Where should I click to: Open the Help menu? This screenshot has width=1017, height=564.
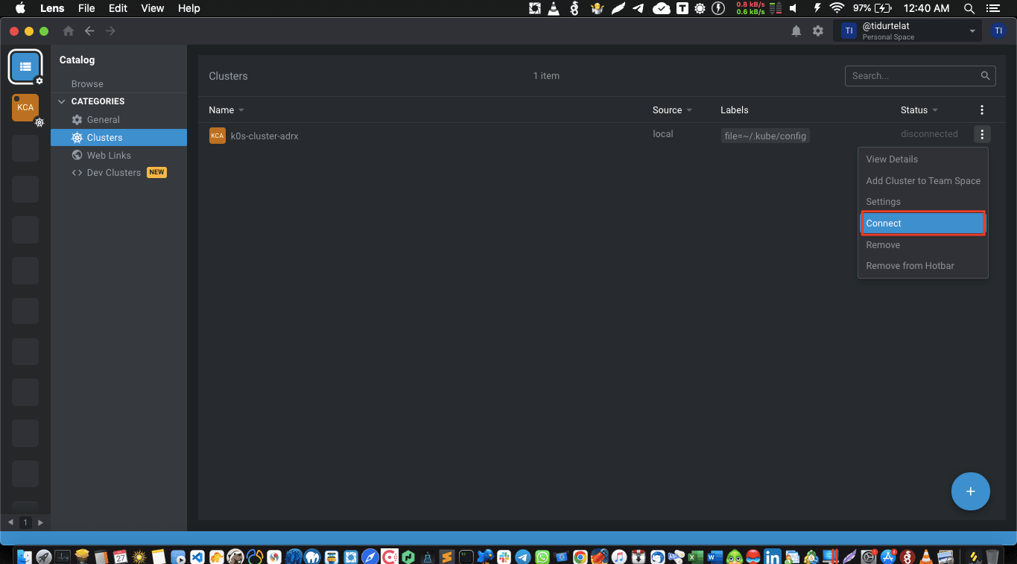point(189,8)
